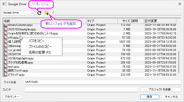The image size is (184, 102).
Task: Click the project icon beside xyz_gridding file
Action: (5, 50)
